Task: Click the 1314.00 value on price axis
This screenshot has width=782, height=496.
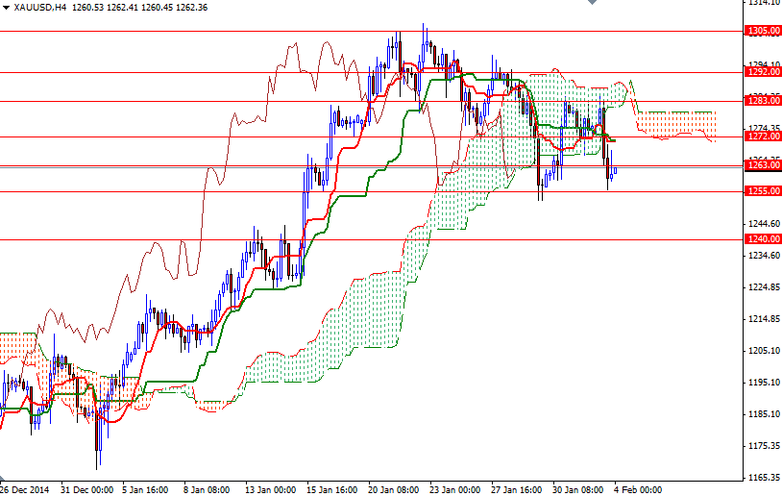Action: click(763, 3)
